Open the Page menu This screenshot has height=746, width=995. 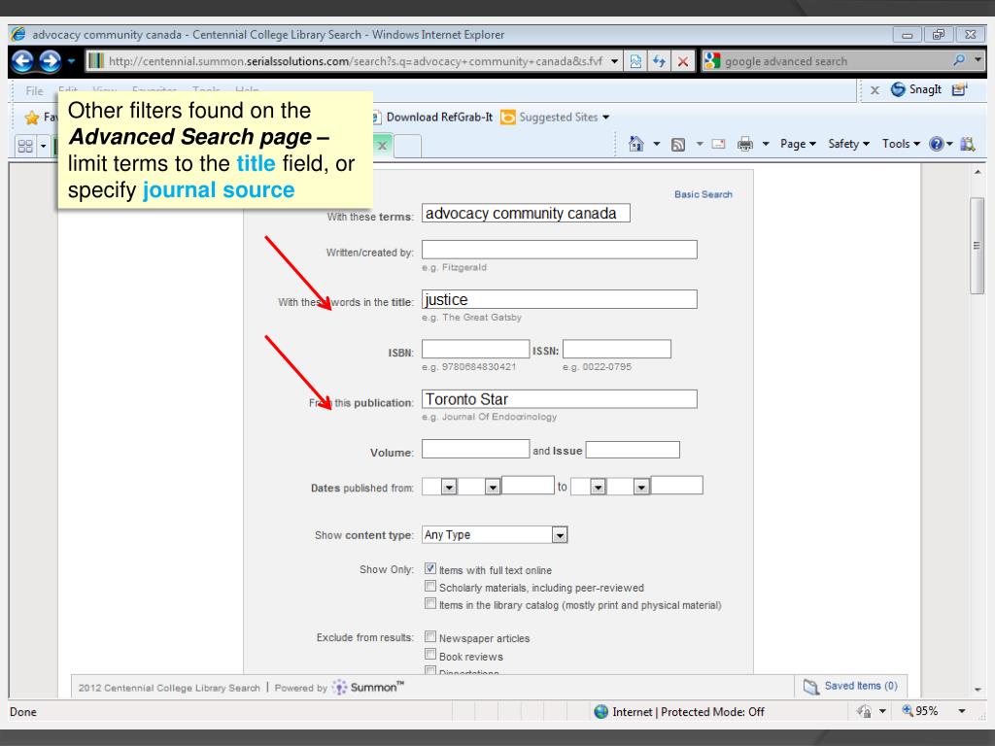(x=798, y=144)
